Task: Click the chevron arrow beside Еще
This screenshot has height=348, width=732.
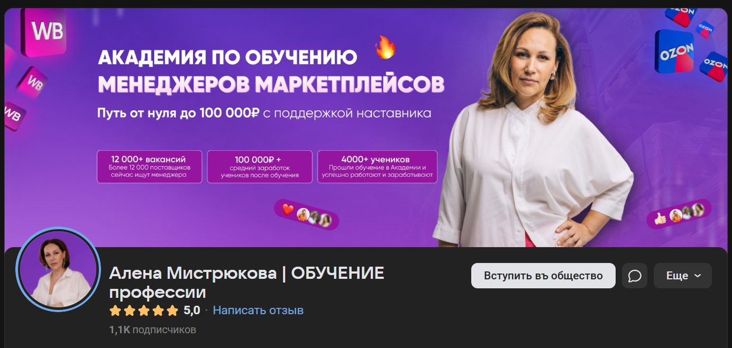Action: coord(698,276)
